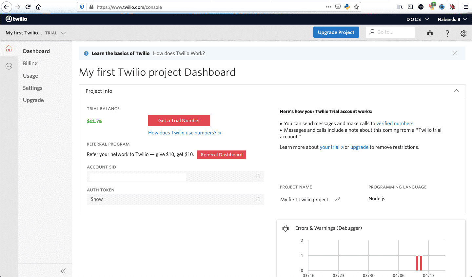Open Upgrade in the sidebar
Screen dimensions: 472x277
pyautogui.click(x=33, y=100)
